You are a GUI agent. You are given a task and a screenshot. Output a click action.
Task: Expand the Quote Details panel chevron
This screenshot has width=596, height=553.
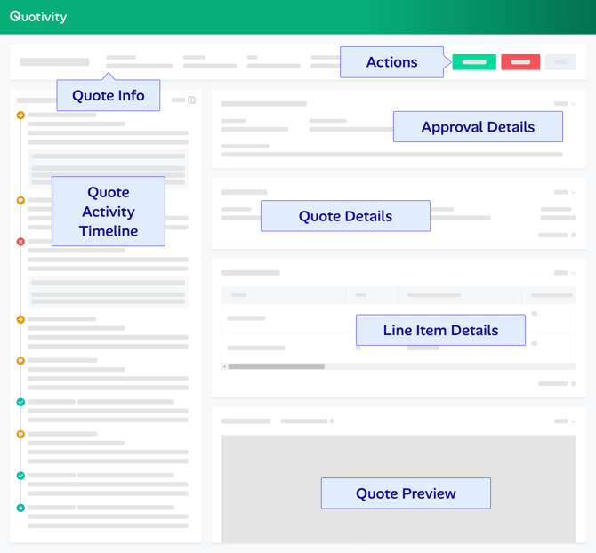tap(574, 192)
